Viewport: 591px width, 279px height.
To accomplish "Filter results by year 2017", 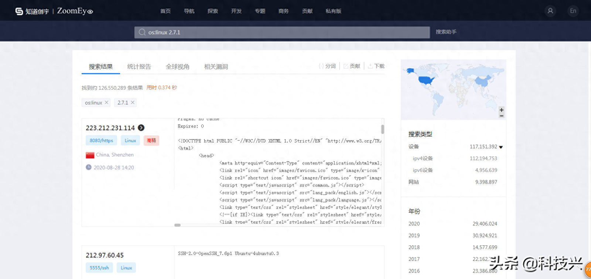I will 414,259.
